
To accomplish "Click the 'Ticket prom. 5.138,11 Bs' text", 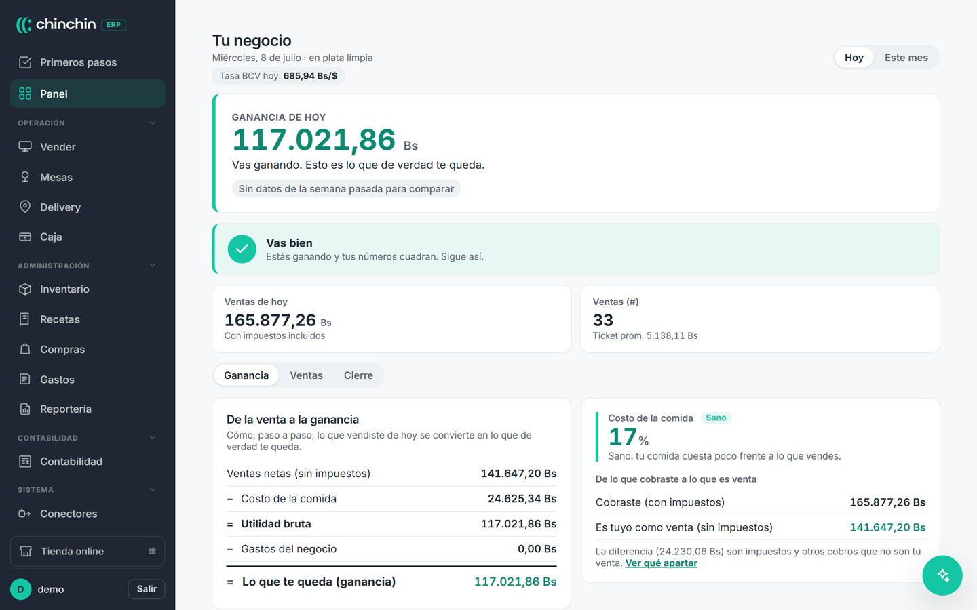I will (x=645, y=335).
